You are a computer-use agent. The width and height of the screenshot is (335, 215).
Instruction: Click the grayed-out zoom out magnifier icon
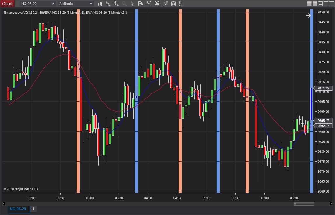tap(124, 4)
